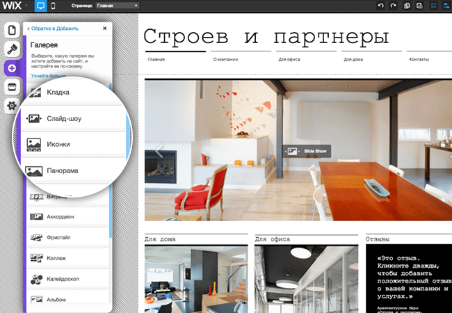
Task: Click the Redo arrow in top bar
Action: [394, 6]
